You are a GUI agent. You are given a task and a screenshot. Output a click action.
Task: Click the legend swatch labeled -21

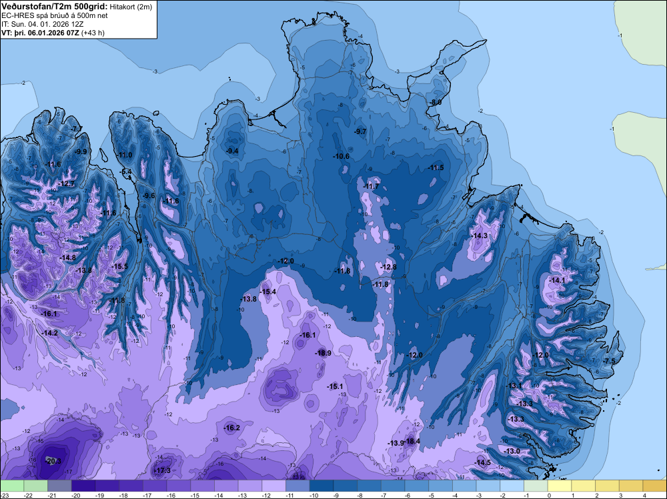pos(59,486)
